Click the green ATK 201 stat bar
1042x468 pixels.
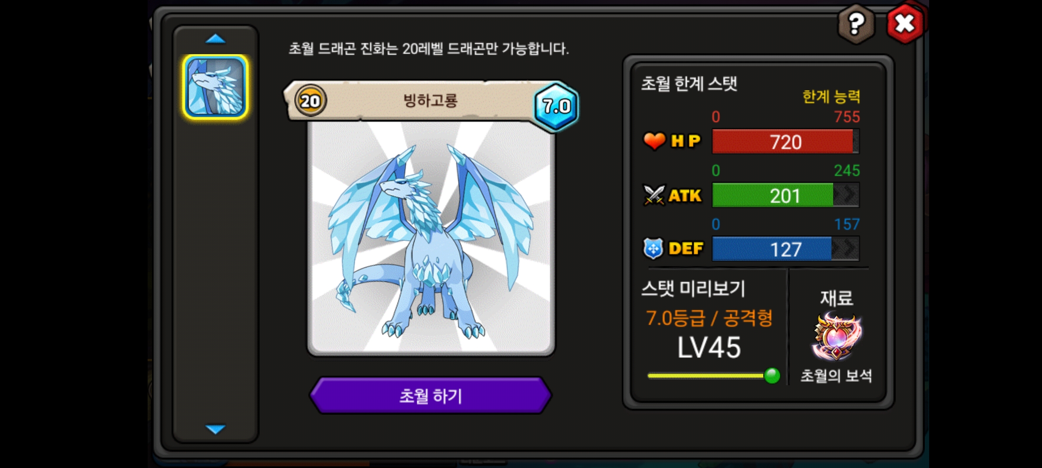(786, 195)
